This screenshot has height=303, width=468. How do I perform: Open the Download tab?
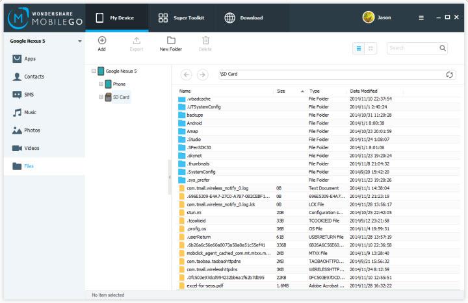tap(244, 18)
